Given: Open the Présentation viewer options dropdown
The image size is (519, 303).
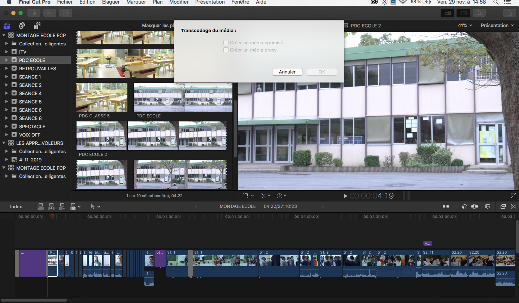Looking at the screenshot, I should click(x=497, y=26).
